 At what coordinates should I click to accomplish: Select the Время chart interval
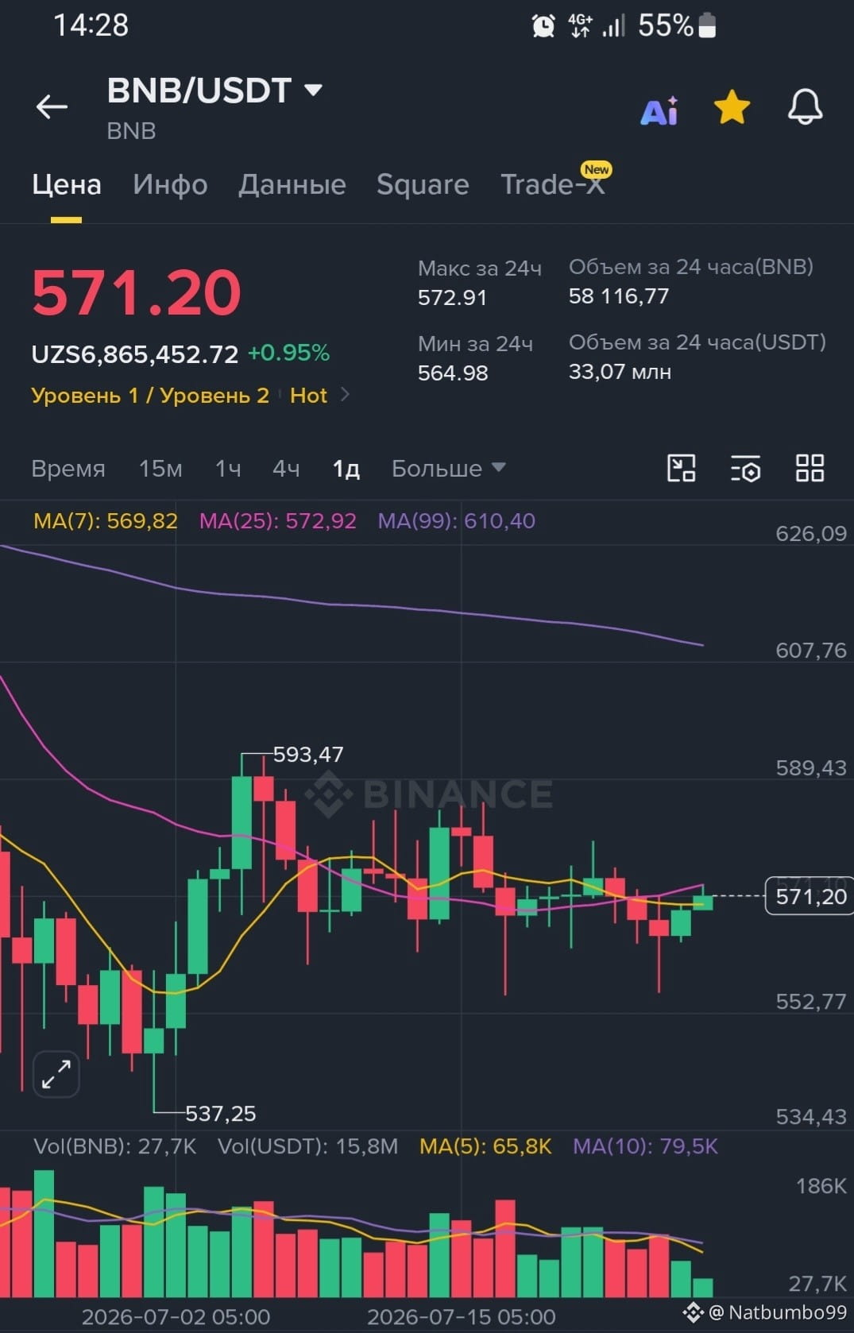point(68,469)
